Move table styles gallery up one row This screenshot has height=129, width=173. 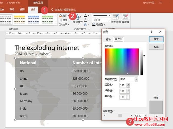point(56,16)
